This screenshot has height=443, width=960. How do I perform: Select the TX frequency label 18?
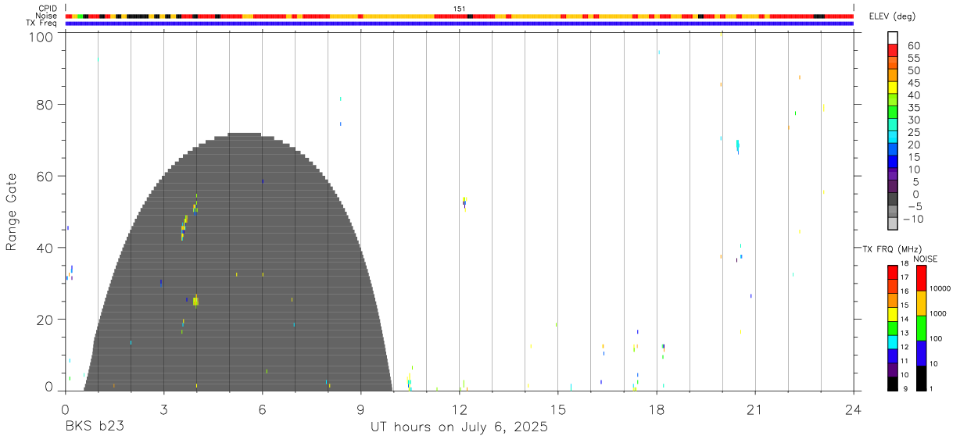pyautogui.click(x=904, y=263)
